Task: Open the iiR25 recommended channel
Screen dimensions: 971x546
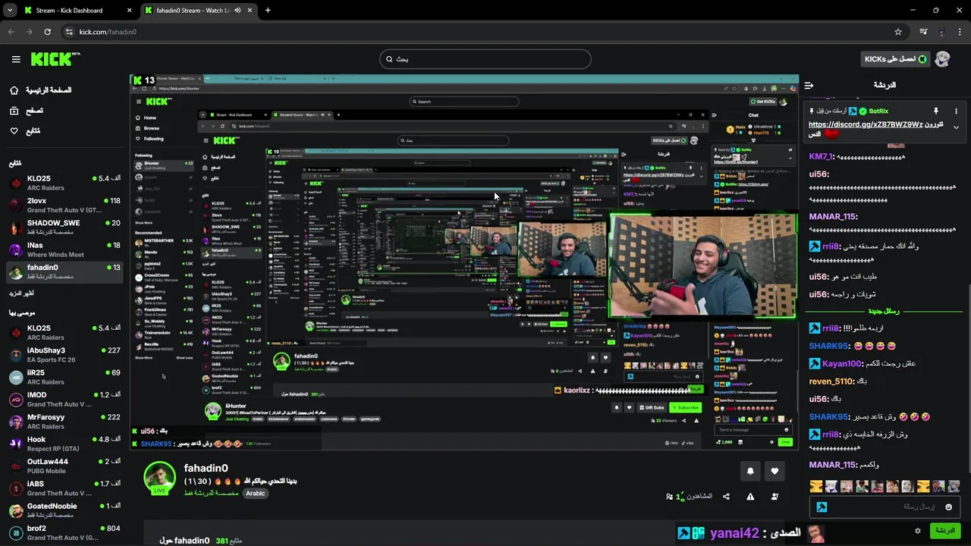Action: pos(64,377)
